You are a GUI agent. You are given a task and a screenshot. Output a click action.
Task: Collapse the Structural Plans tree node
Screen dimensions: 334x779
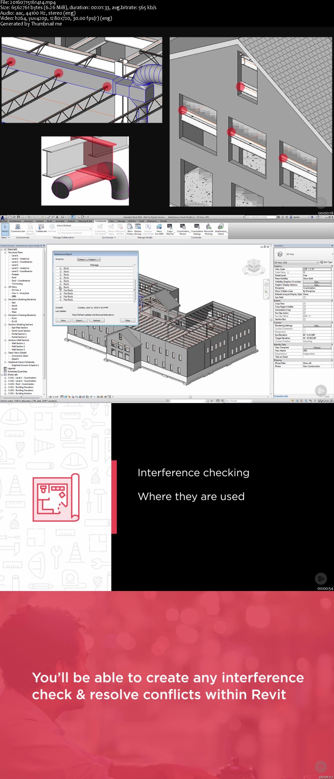point(5,252)
